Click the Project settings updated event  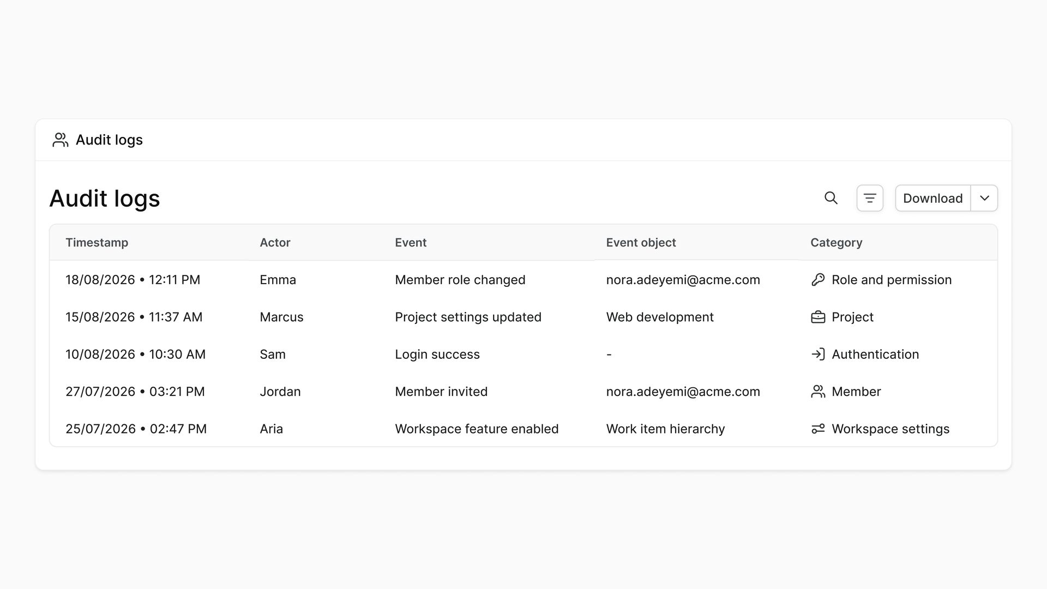468,317
